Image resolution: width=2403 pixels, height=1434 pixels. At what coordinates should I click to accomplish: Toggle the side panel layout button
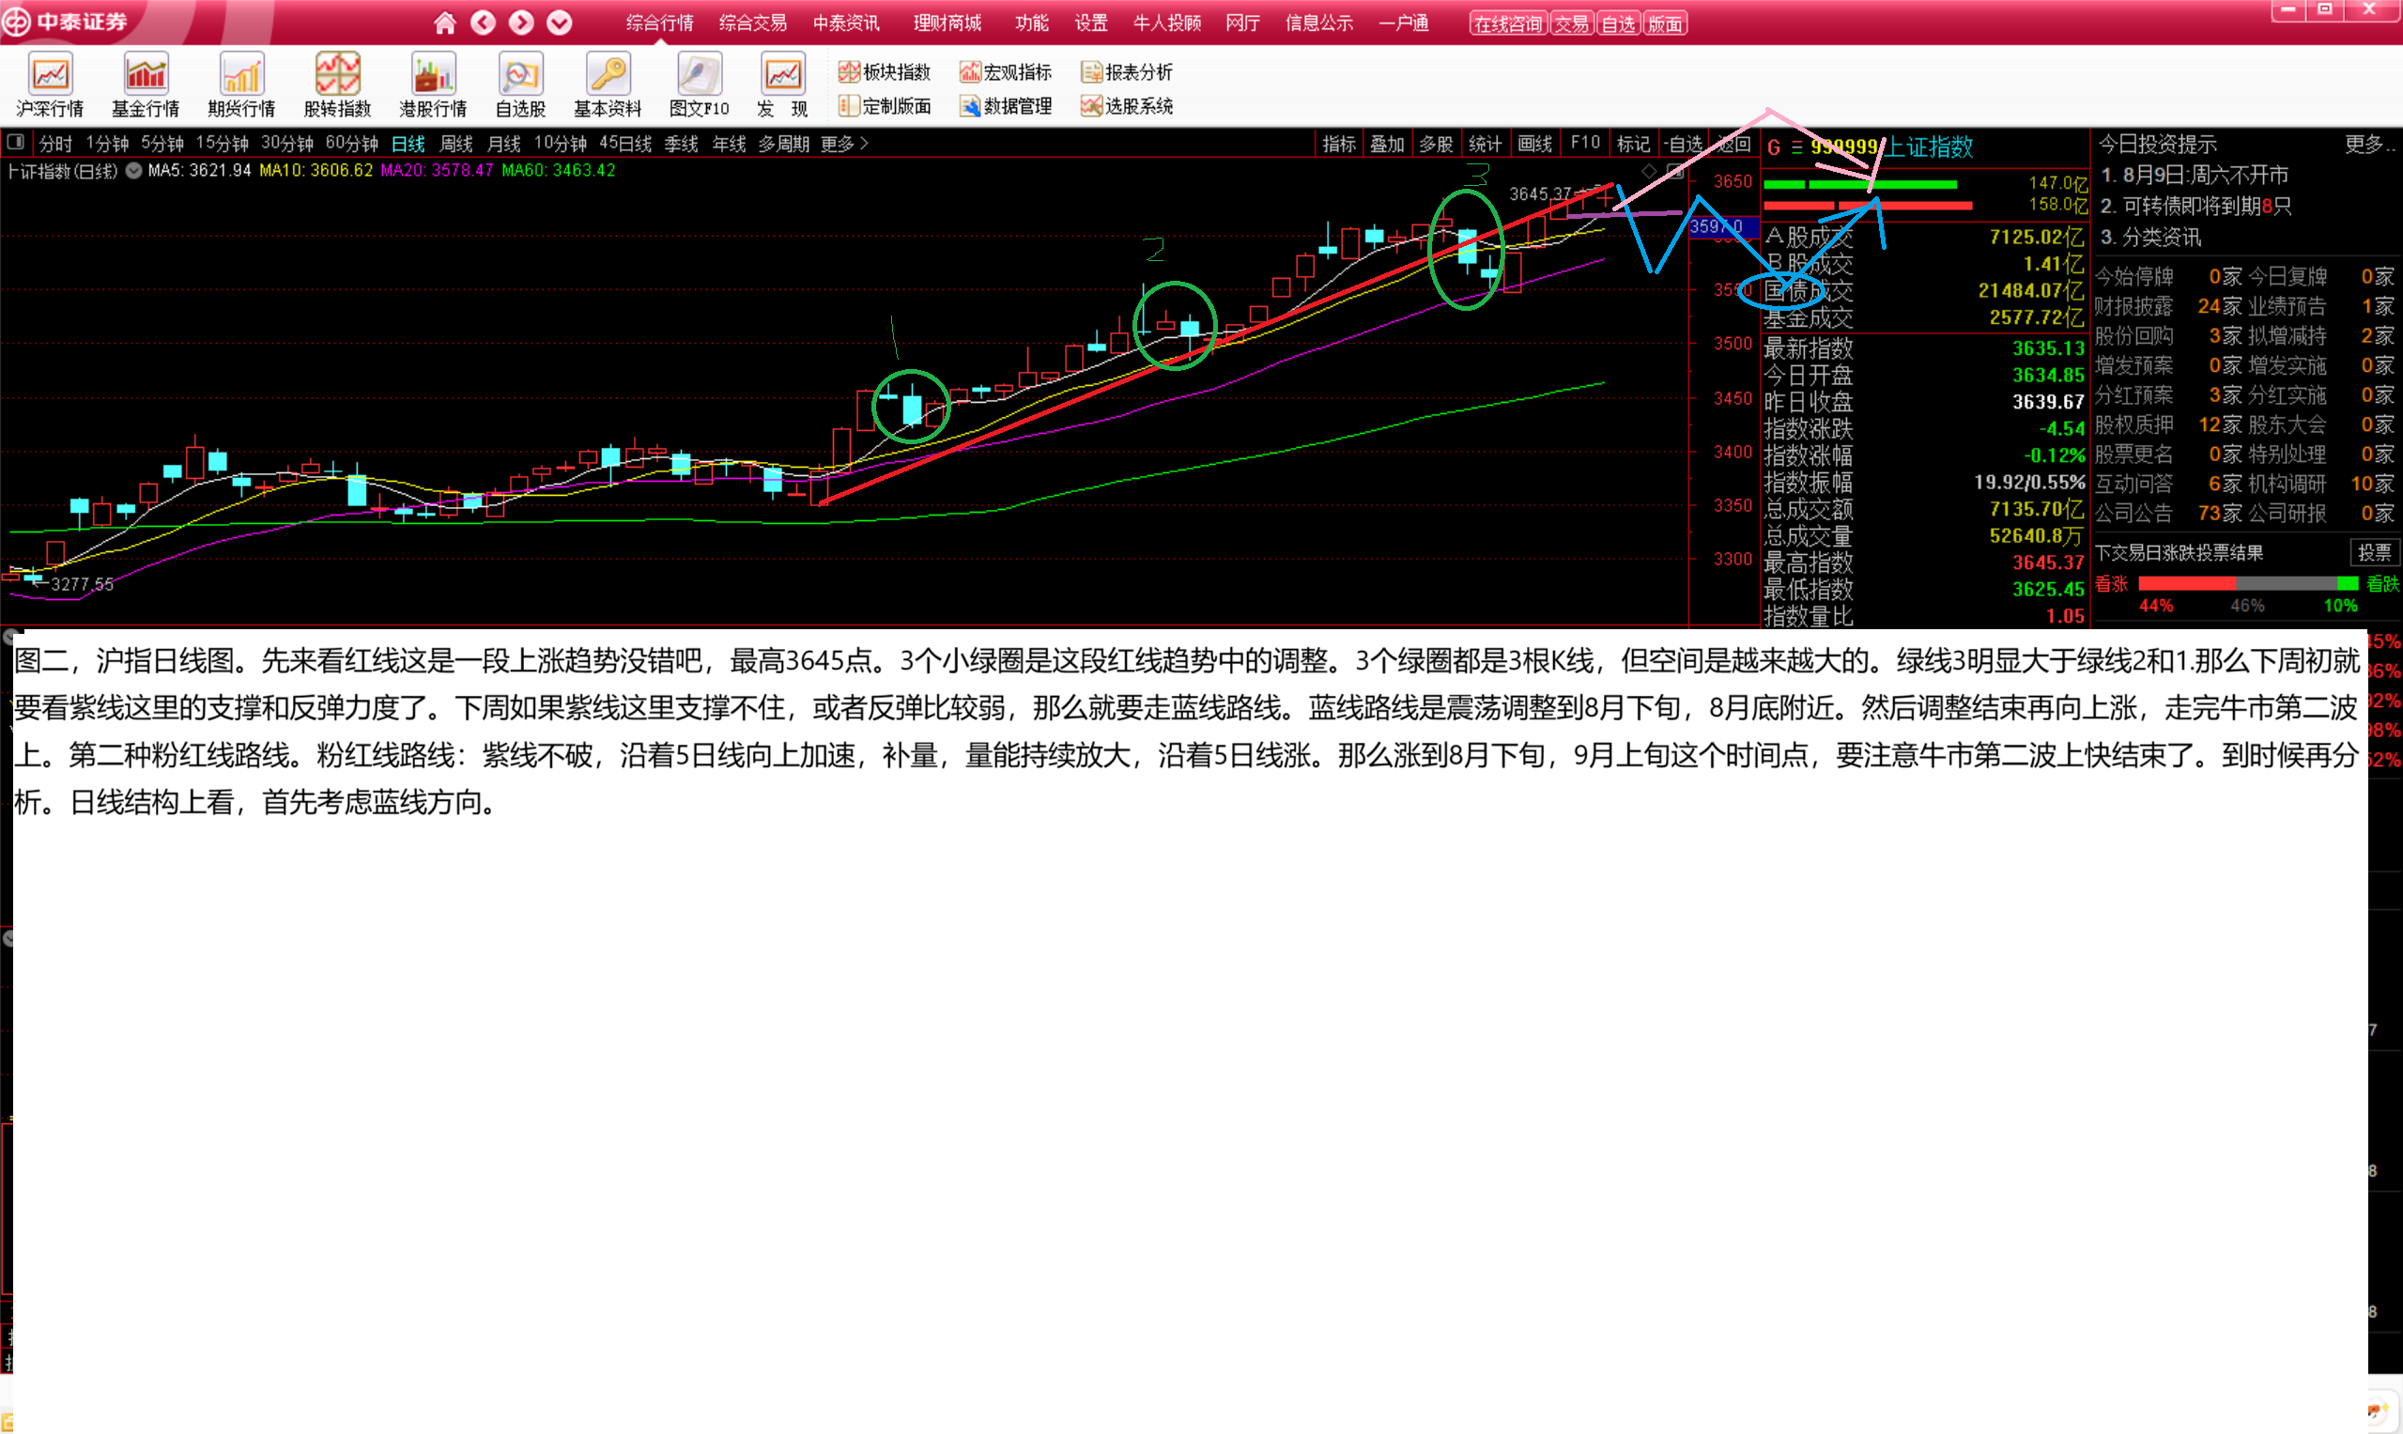point(15,143)
